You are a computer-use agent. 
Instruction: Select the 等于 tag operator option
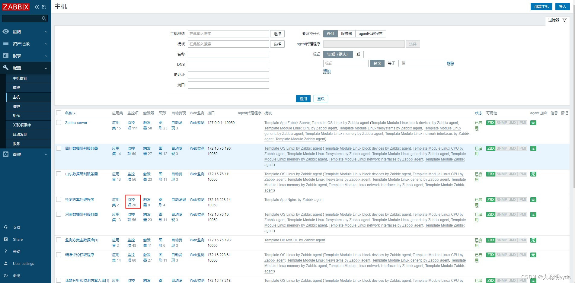pos(391,63)
